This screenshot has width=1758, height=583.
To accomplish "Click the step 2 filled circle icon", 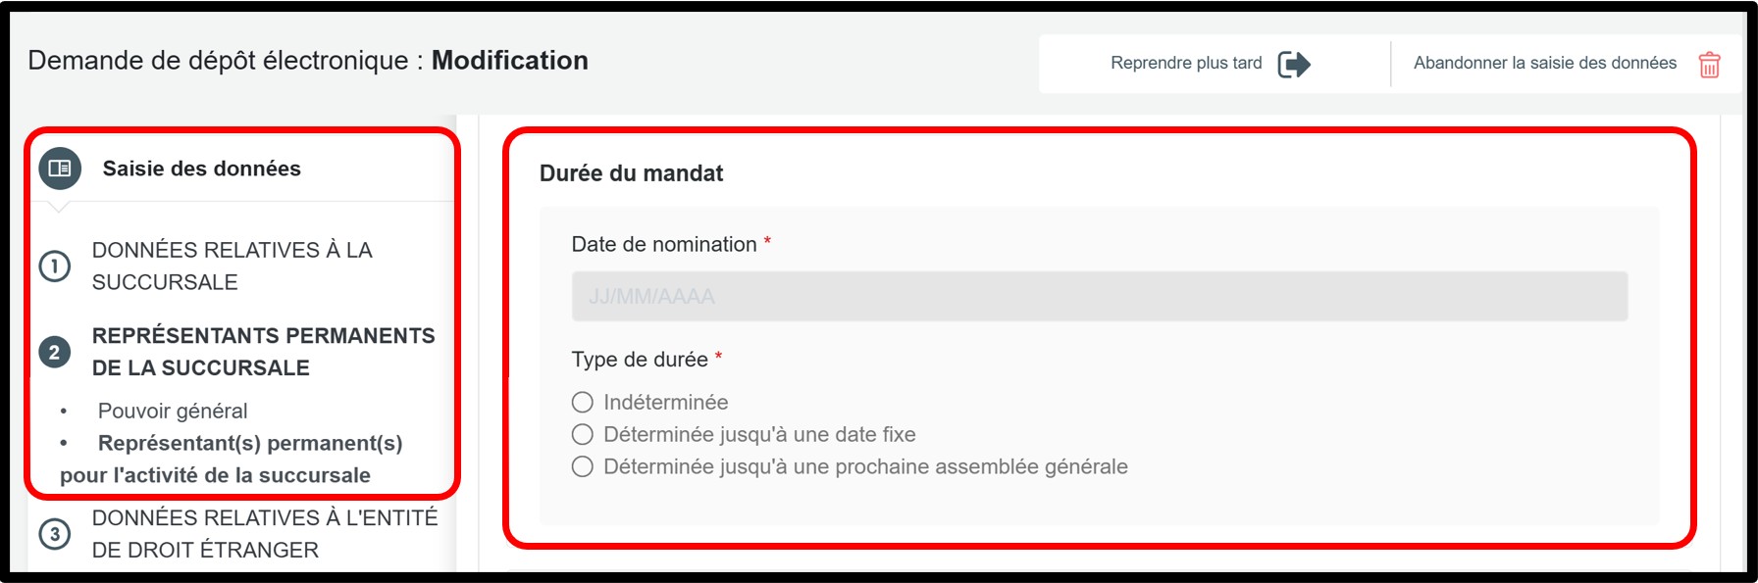I will pyautogui.click(x=55, y=352).
